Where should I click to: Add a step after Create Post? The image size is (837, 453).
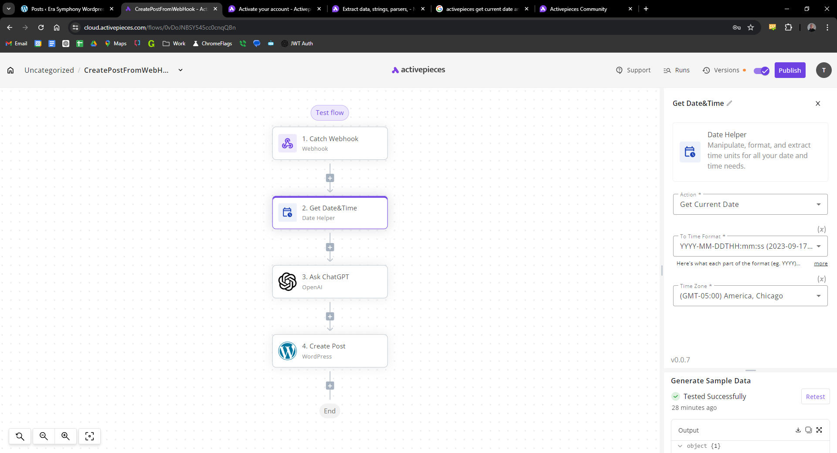[x=330, y=386]
